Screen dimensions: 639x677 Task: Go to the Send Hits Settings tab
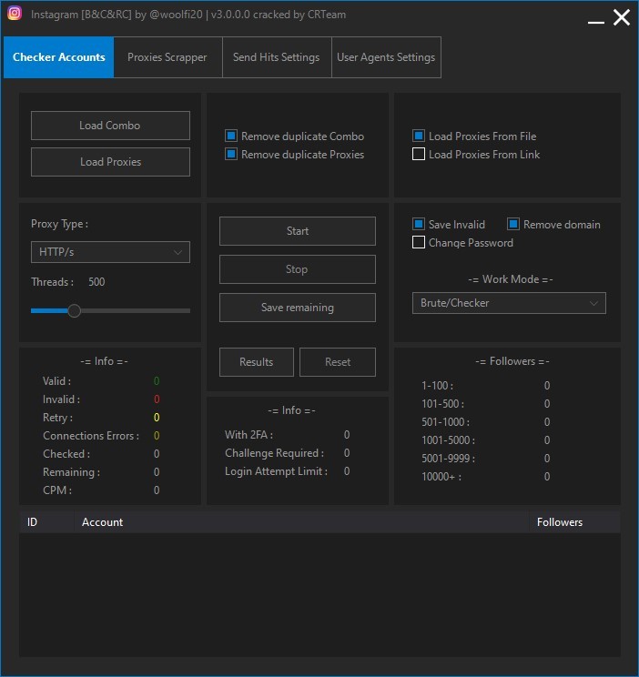(x=276, y=57)
